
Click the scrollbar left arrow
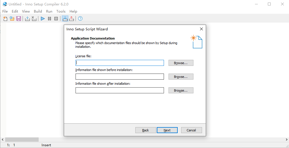coord(2,139)
